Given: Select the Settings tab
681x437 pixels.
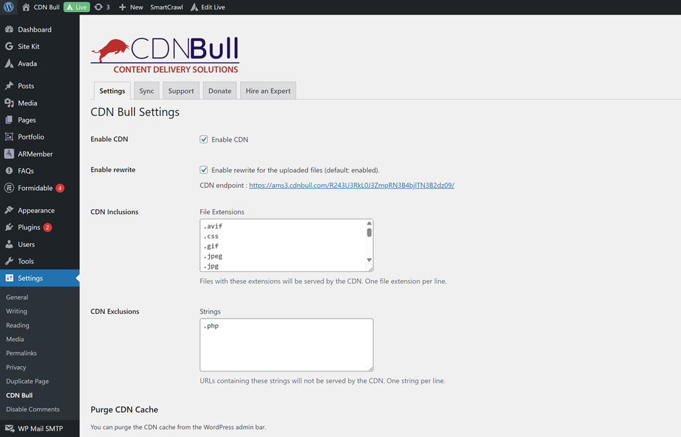Looking at the screenshot, I should pos(112,91).
